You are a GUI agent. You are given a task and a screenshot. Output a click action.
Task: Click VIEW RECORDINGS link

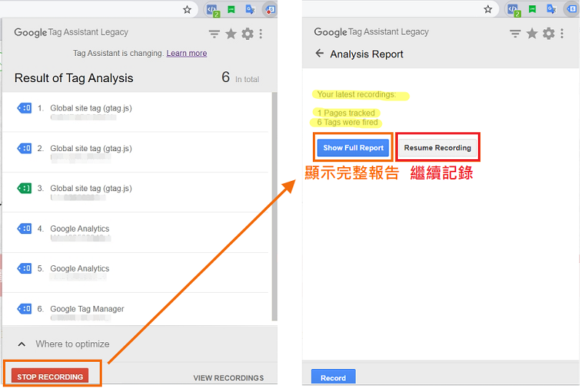click(228, 378)
